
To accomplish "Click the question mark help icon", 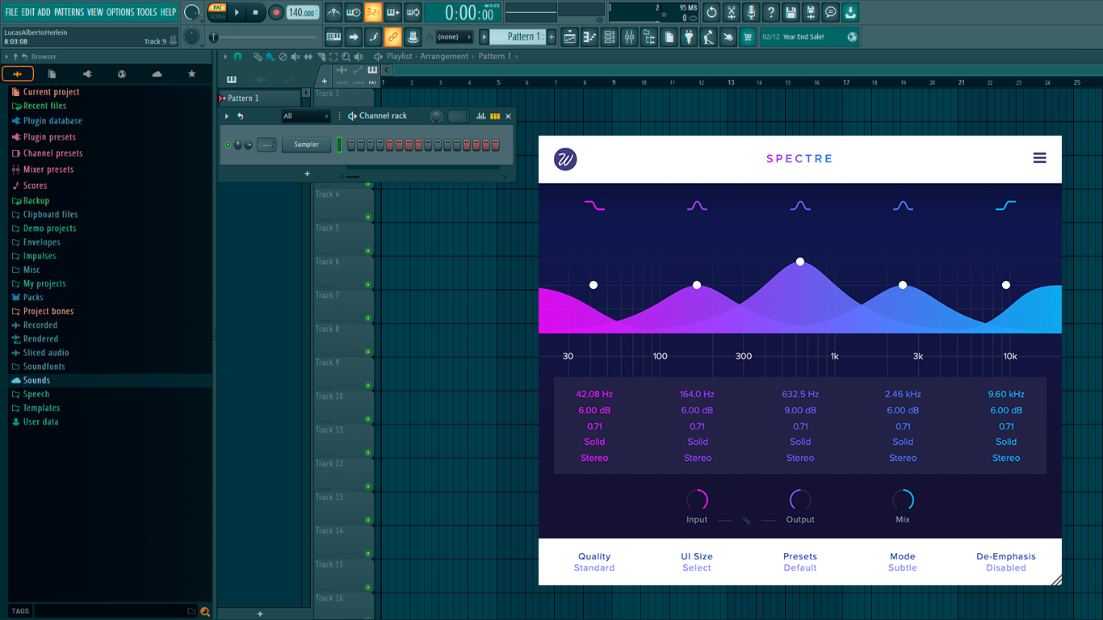I will pos(770,12).
